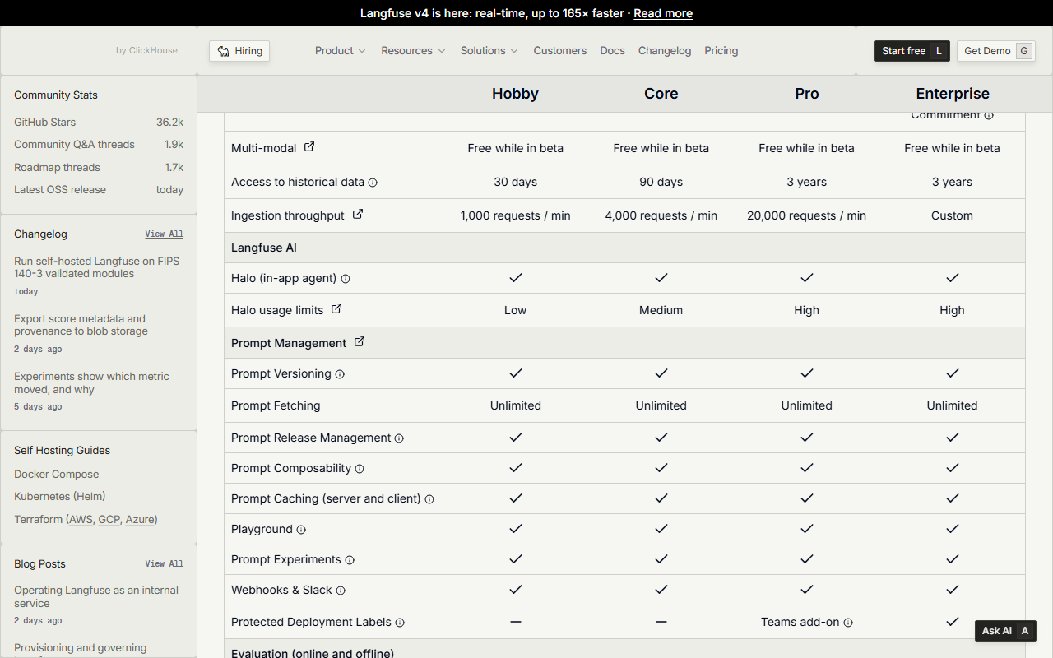Screen dimensions: 1053x658
Task: Open the Pricing nav item
Action: [x=721, y=51]
